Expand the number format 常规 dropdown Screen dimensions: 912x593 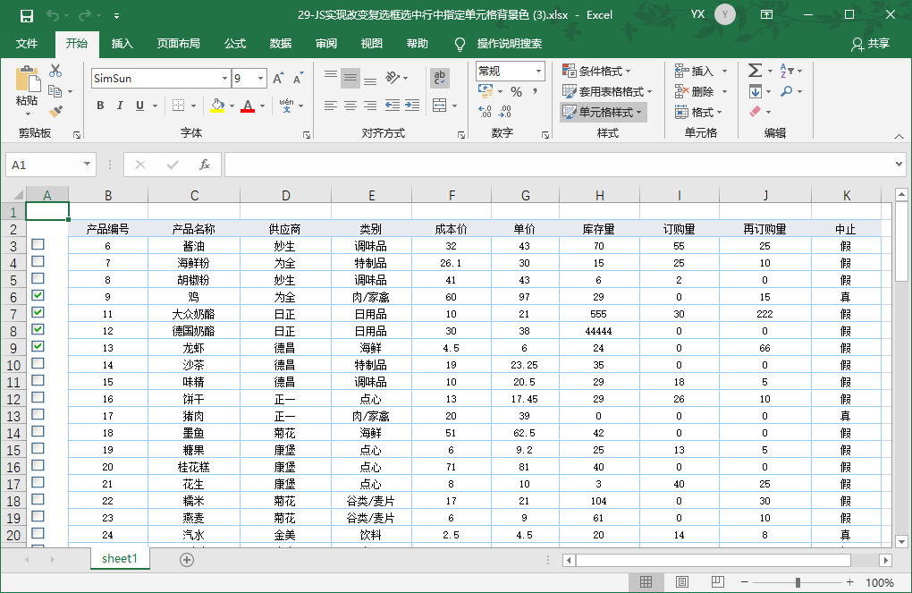[x=538, y=71]
